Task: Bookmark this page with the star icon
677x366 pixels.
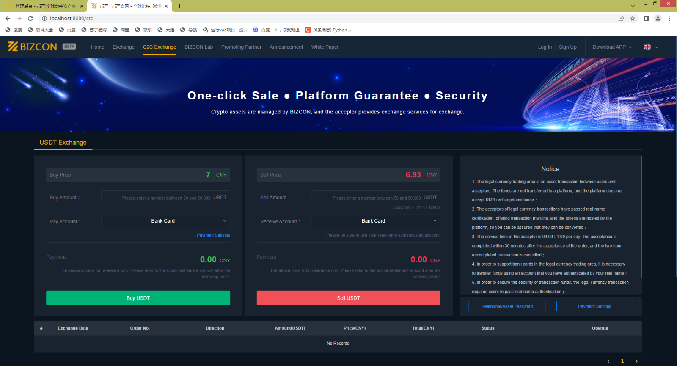Action: point(633,18)
